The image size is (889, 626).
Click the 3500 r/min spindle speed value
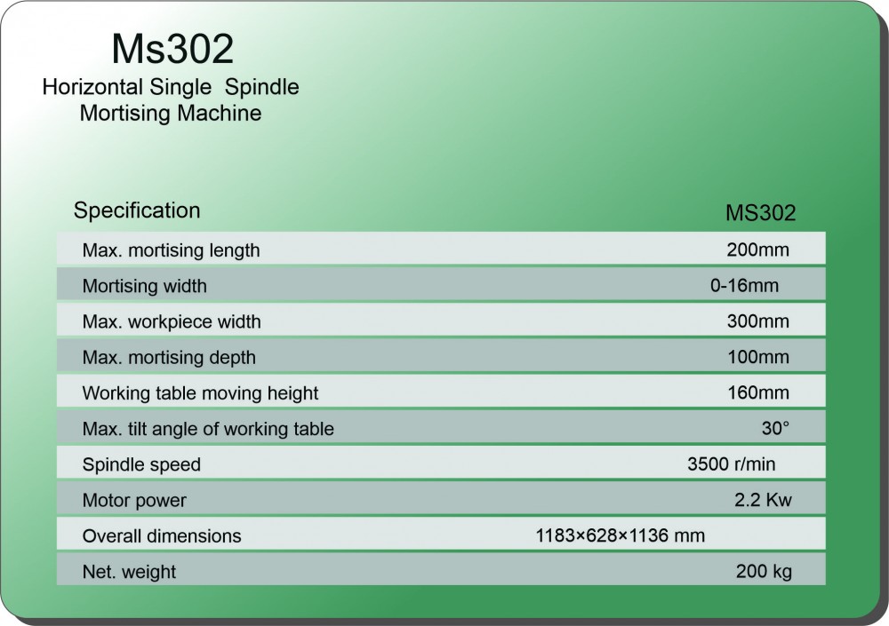(x=732, y=464)
